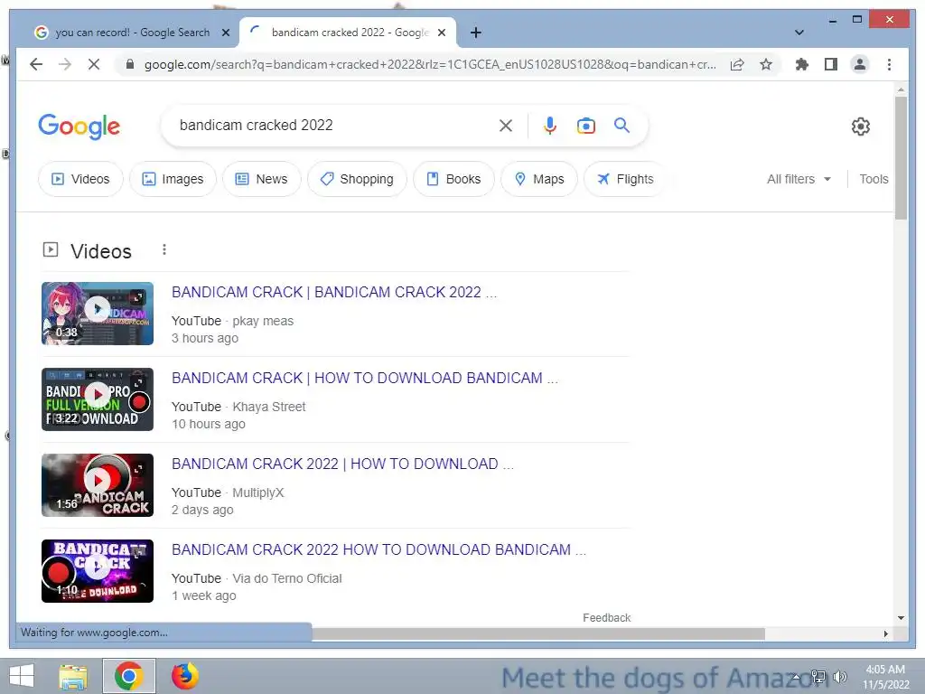Image resolution: width=925 pixels, height=694 pixels.
Task: Bookmark this page with star icon
Action: [766, 64]
